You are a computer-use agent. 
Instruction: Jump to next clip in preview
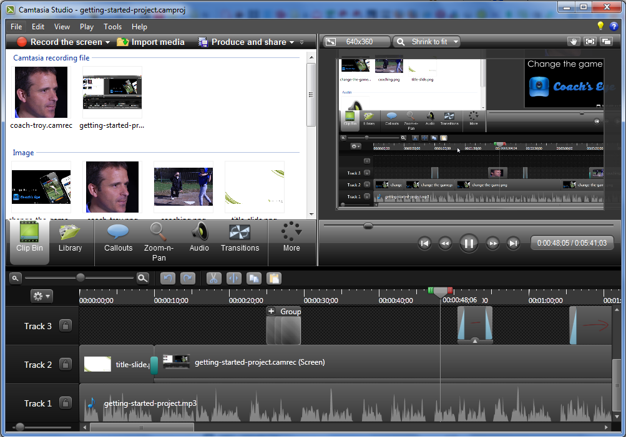[514, 243]
